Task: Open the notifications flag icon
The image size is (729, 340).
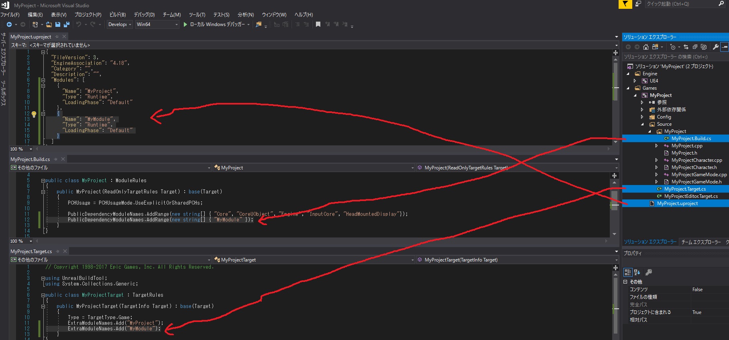Action: (x=625, y=4)
